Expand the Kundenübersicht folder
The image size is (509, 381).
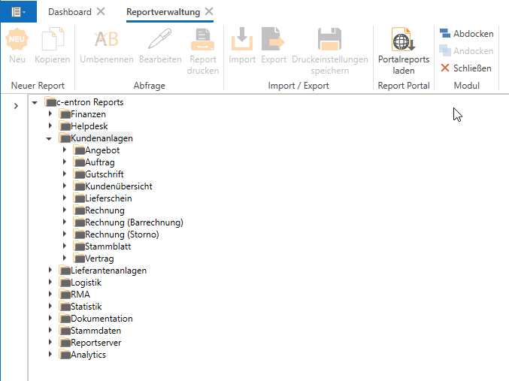[64, 186]
